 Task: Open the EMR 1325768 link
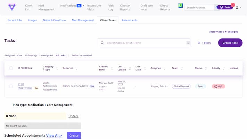[25, 88]
